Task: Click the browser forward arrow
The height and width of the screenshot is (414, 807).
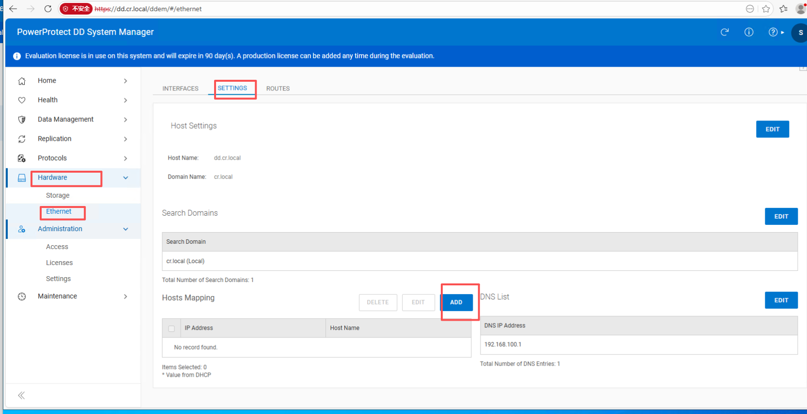Action: pos(31,9)
